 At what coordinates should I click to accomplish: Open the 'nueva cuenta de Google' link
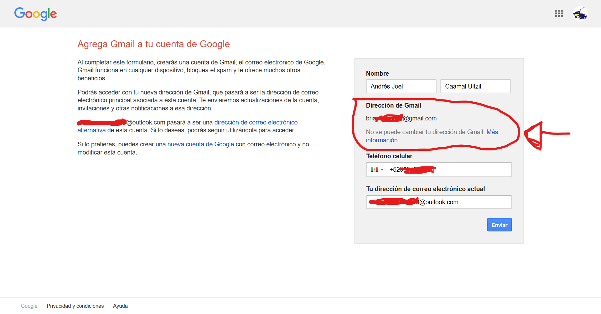(x=201, y=144)
